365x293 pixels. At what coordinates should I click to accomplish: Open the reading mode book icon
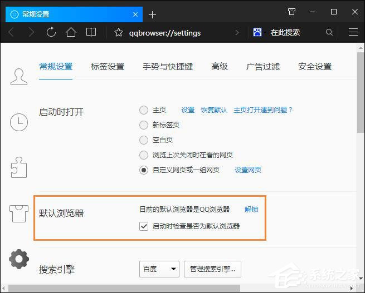coord(91,32)
